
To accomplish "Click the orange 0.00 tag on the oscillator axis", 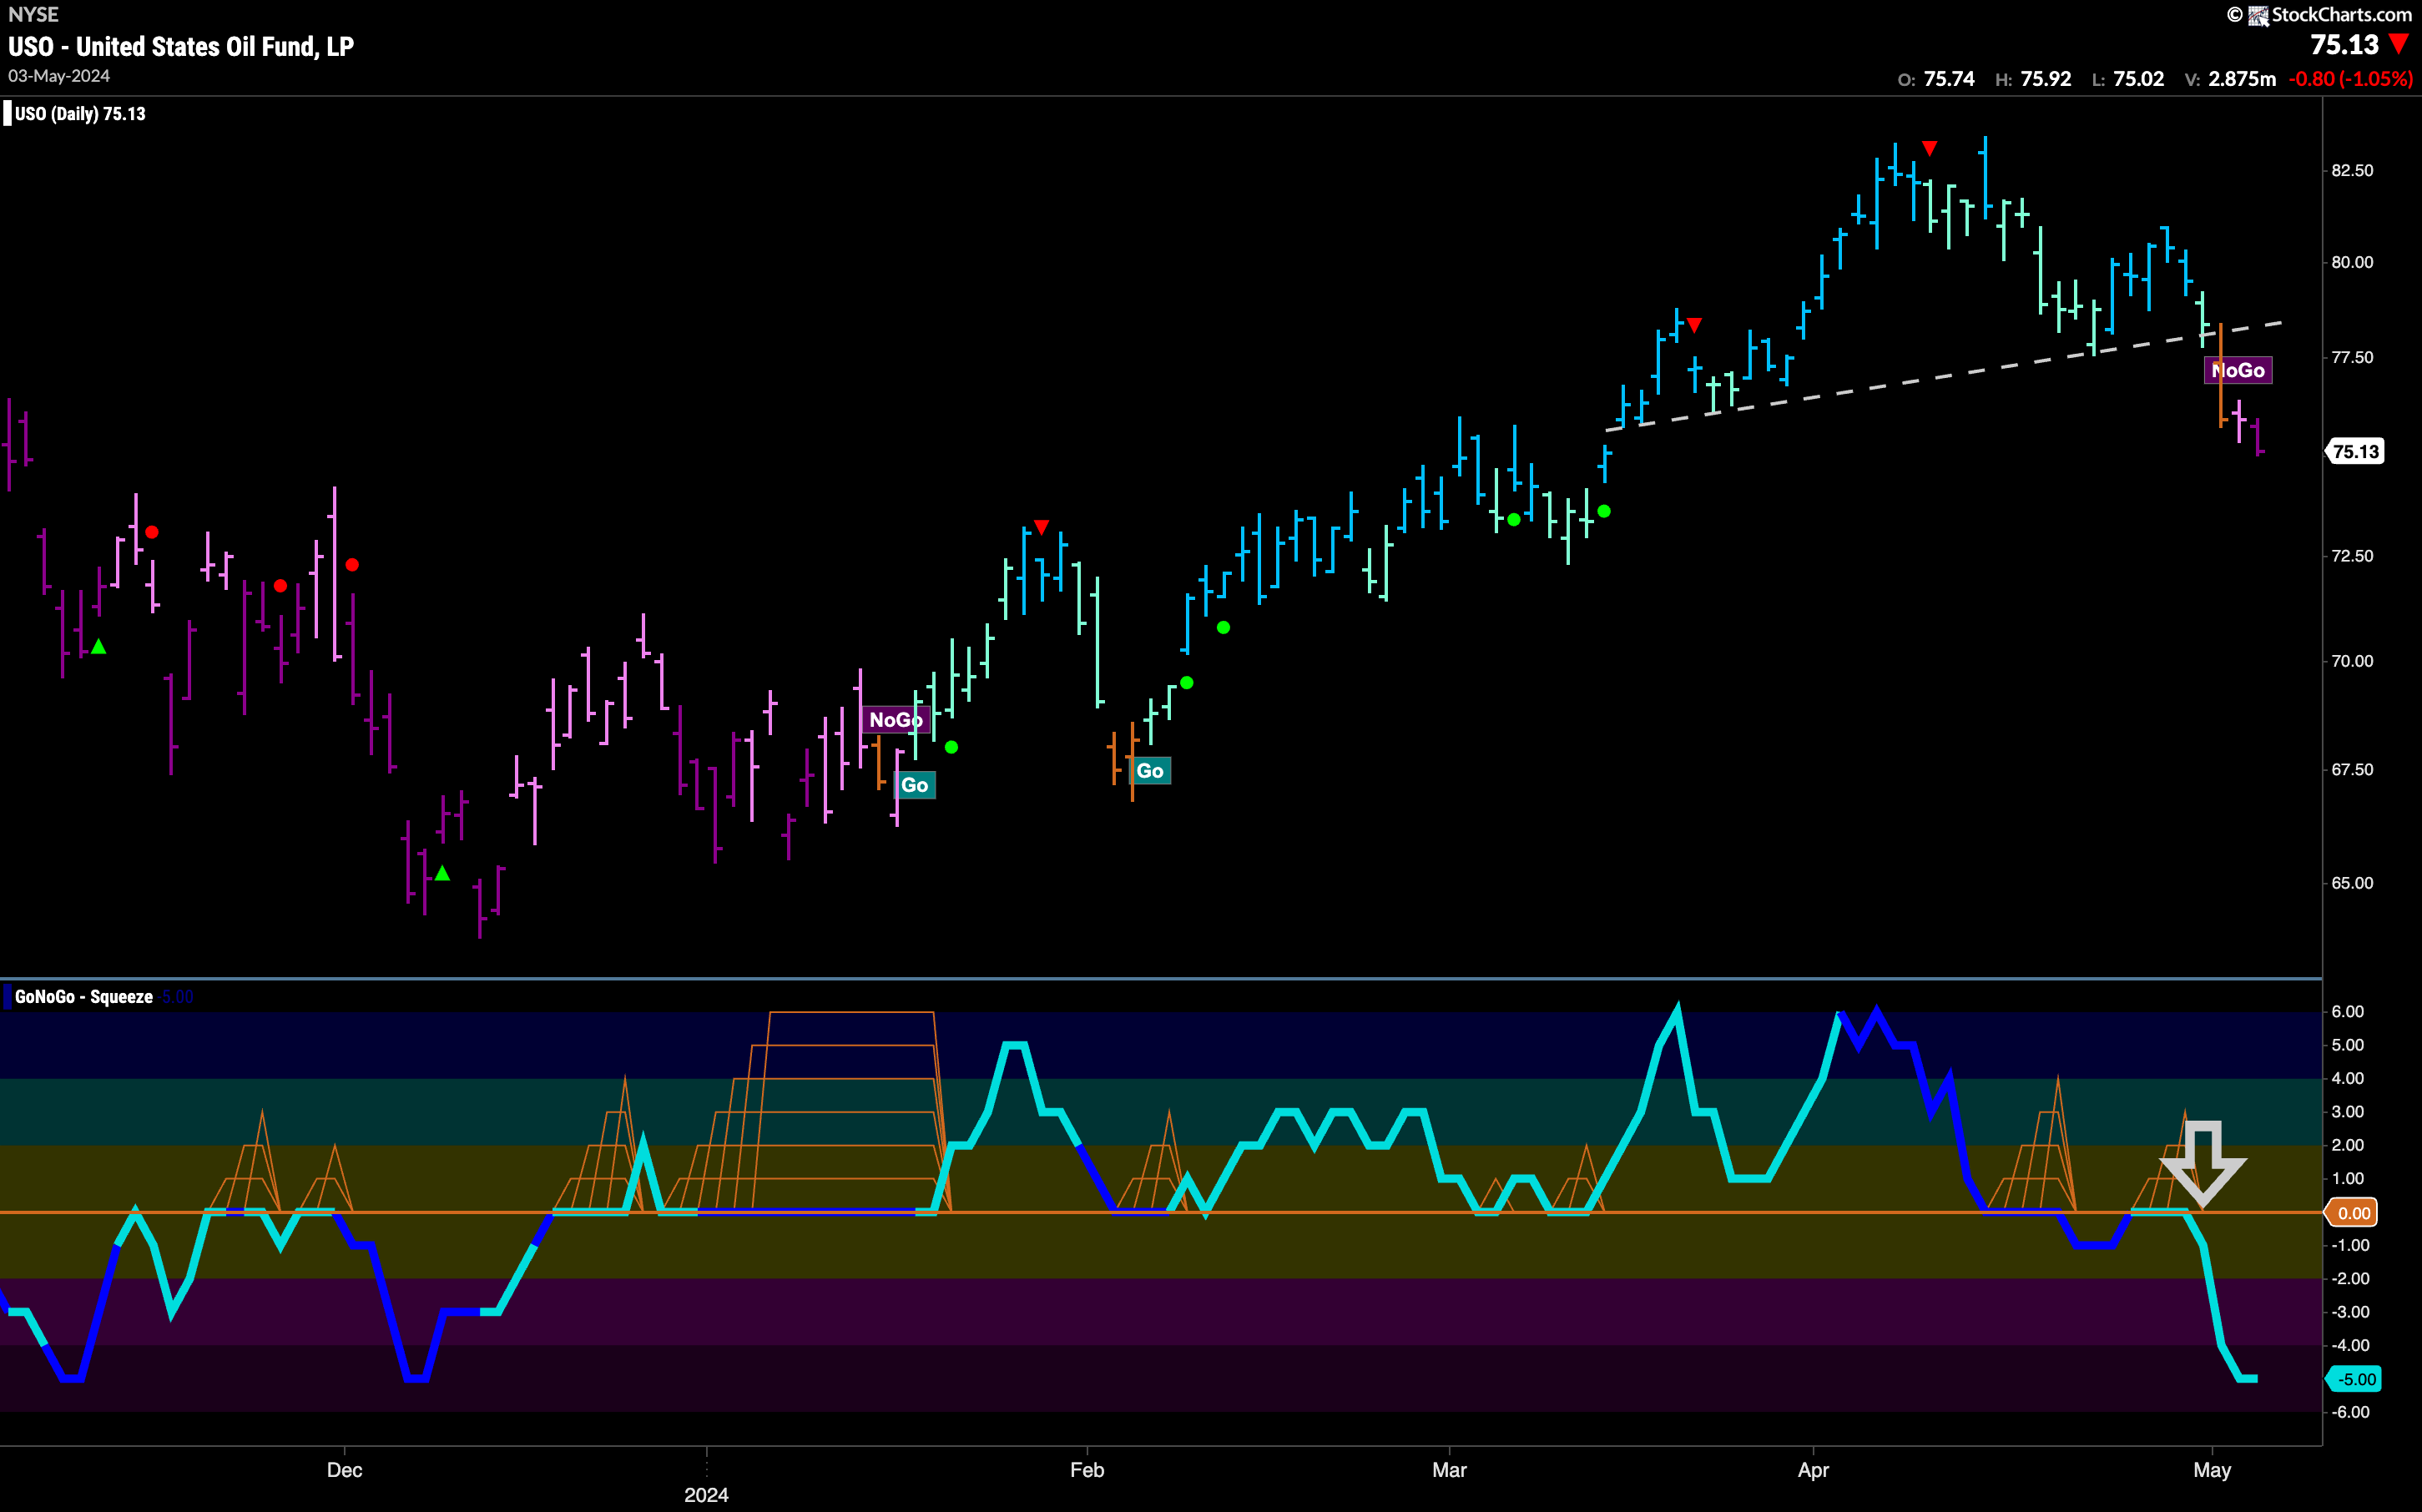I will (2352, 1213).
